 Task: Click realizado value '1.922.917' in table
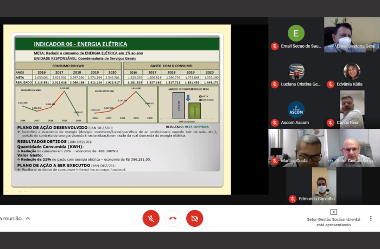[x=112, y=82]
